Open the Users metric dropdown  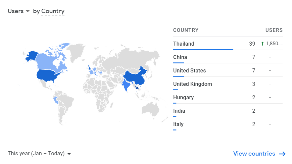coord(18,11)
